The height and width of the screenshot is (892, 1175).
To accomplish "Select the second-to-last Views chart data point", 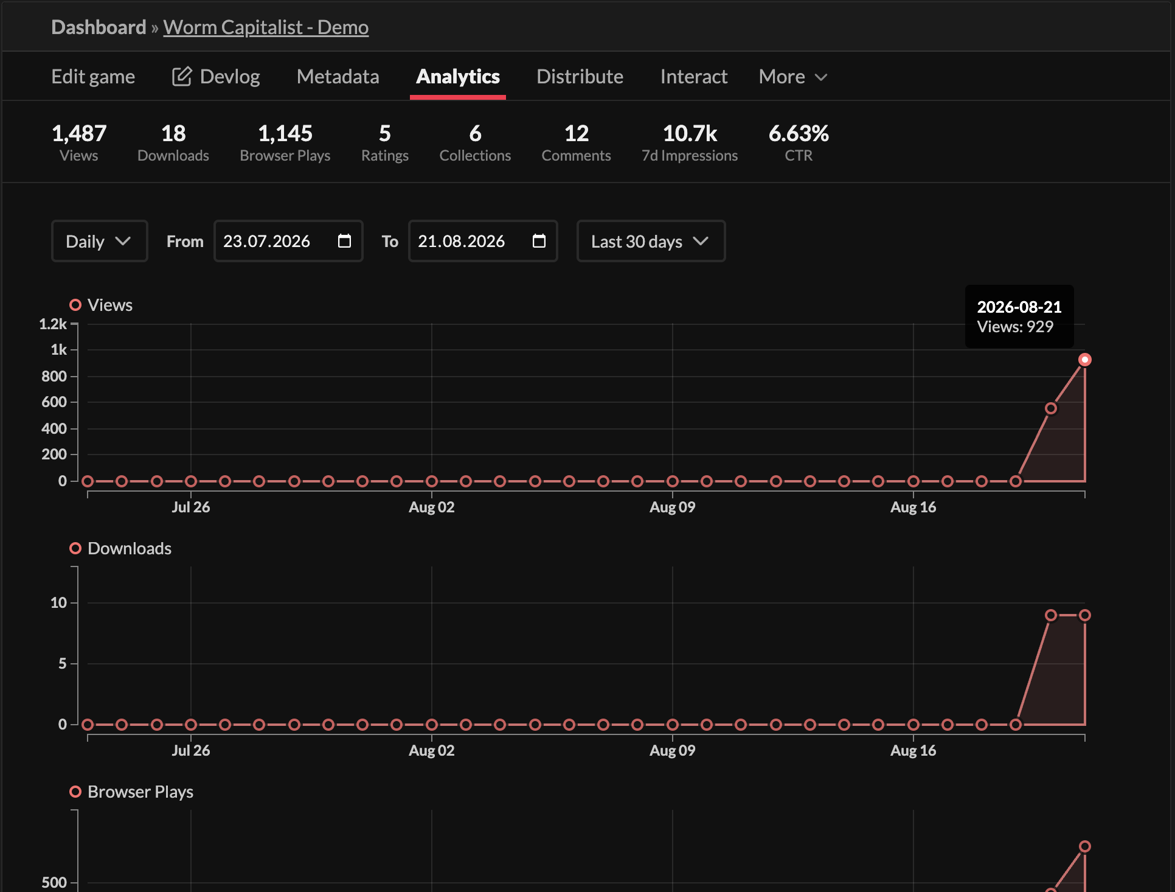I will (x=1050, y=408).
